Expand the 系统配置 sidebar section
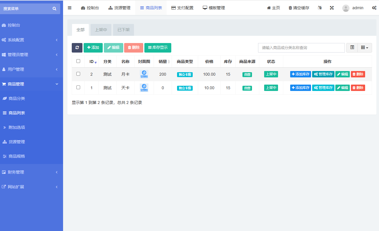Screen dimensions: 379x231 tap(17, 40)
